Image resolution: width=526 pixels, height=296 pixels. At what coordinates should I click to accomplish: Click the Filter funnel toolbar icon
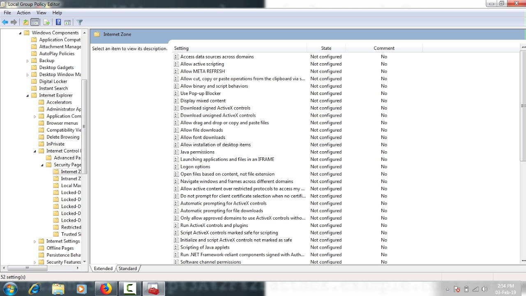(80, 22)
